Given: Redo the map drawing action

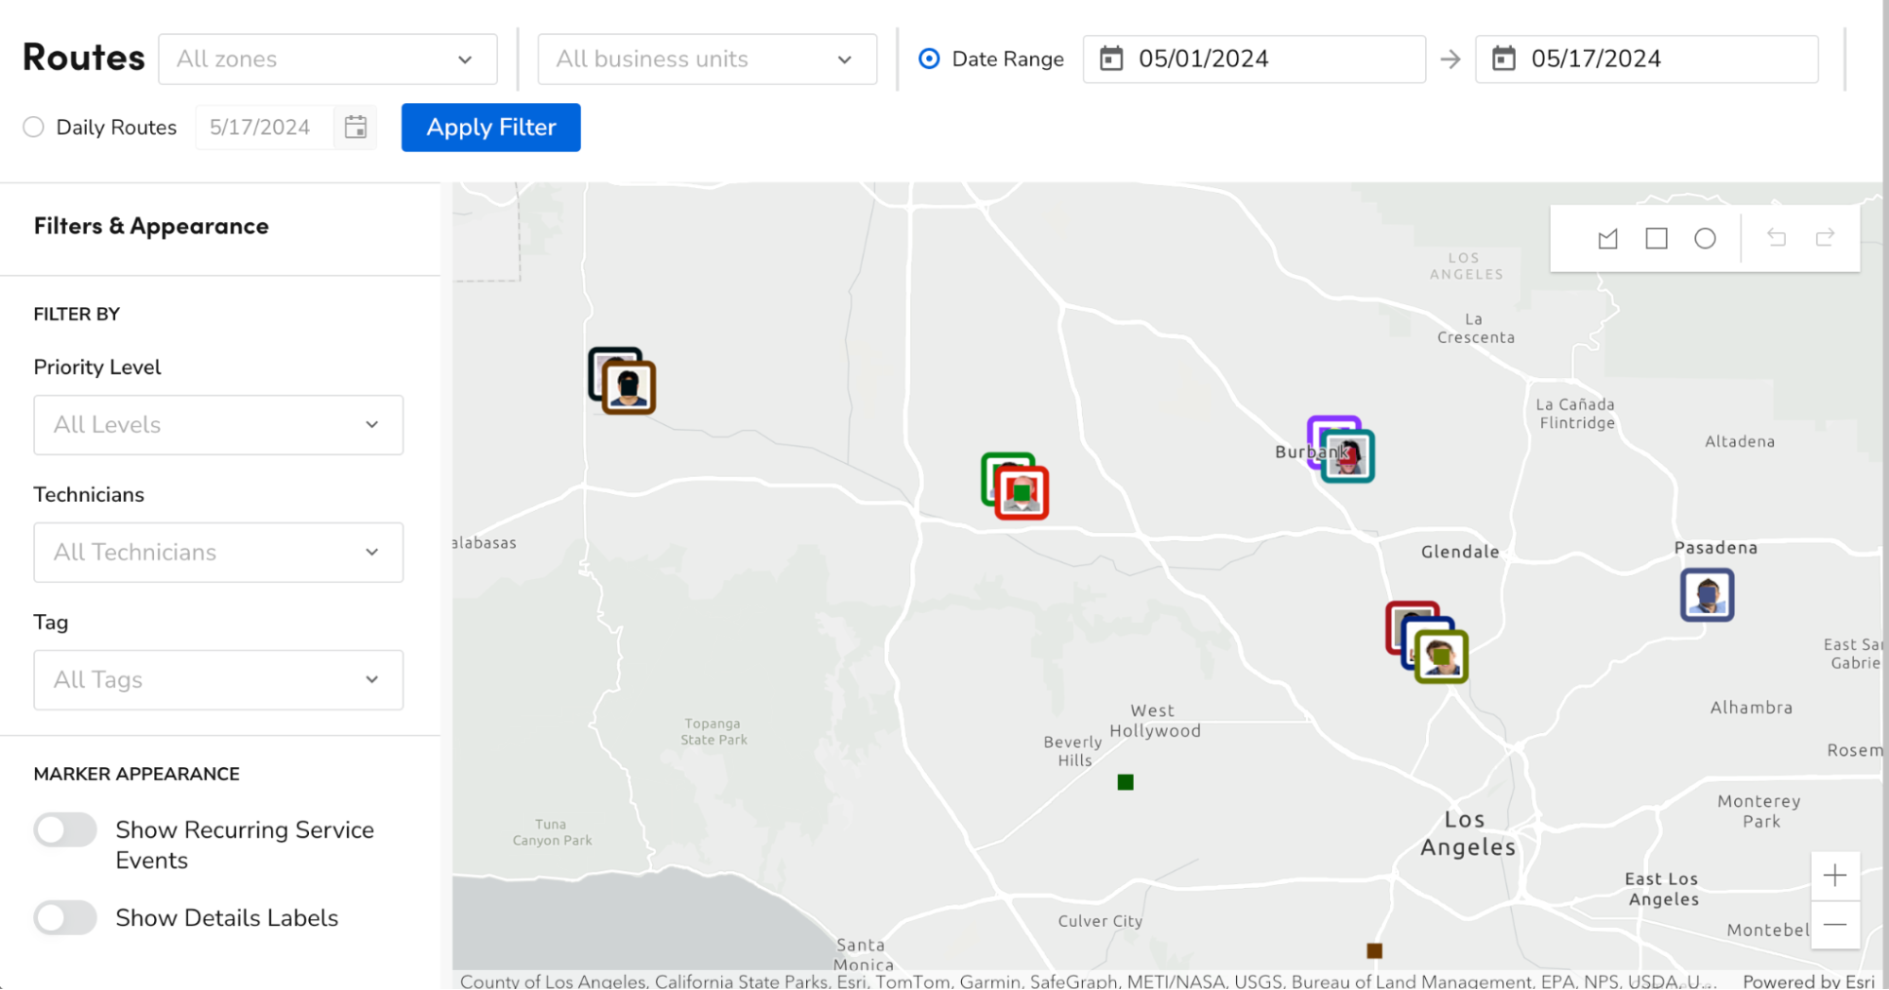Looking at the screenshot, I should tap(1826, 238).
